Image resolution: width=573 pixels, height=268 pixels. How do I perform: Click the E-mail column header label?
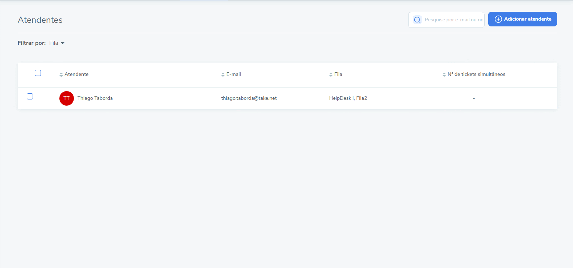(234, 75)
